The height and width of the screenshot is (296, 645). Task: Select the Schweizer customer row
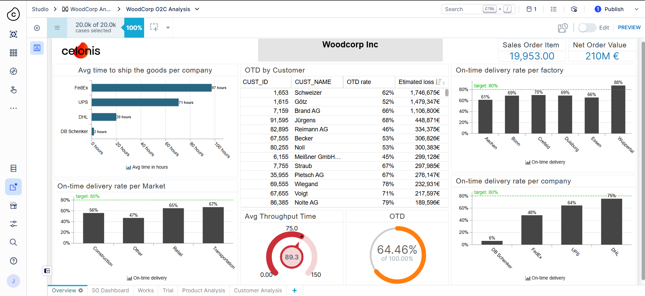coord(343,93)
